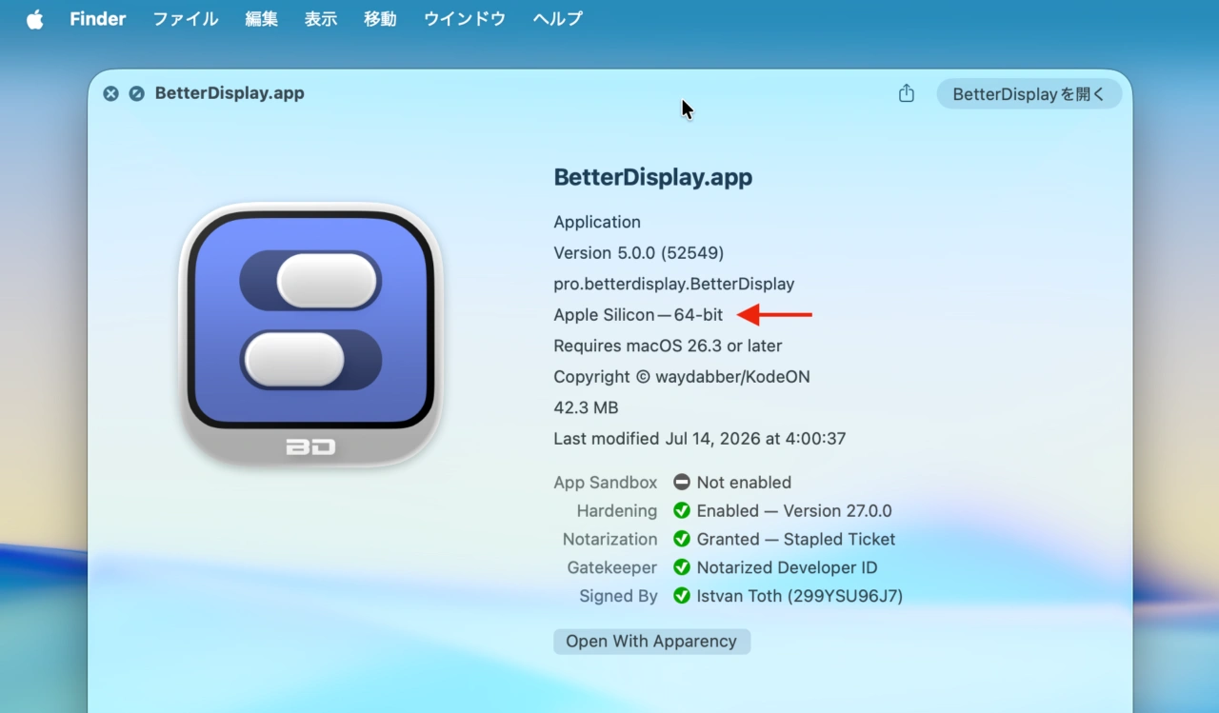Screen dimensions: 1219x713
Task: Close the BetterDisplay.app preview window
Action: coord(111,93)
